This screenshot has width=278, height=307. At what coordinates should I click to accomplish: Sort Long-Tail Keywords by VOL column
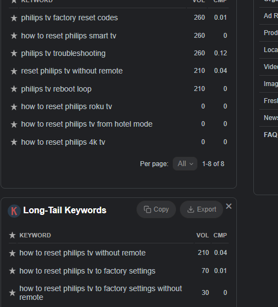[202, 235]
